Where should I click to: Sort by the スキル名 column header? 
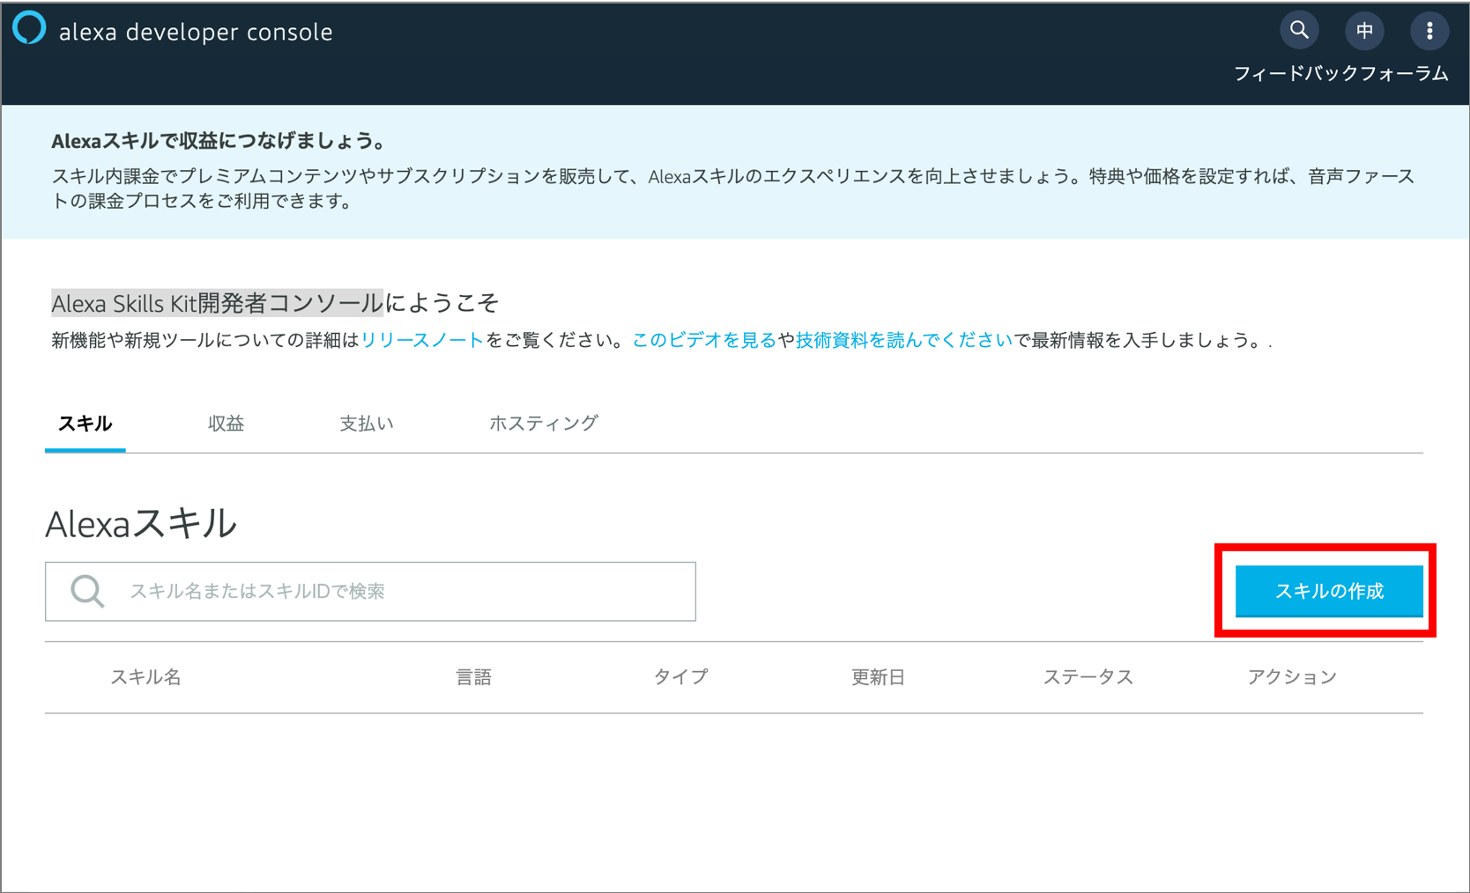click(145, 677)
